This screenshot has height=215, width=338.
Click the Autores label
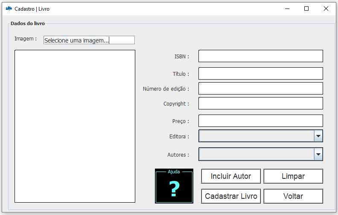click(x=178, y=155)
